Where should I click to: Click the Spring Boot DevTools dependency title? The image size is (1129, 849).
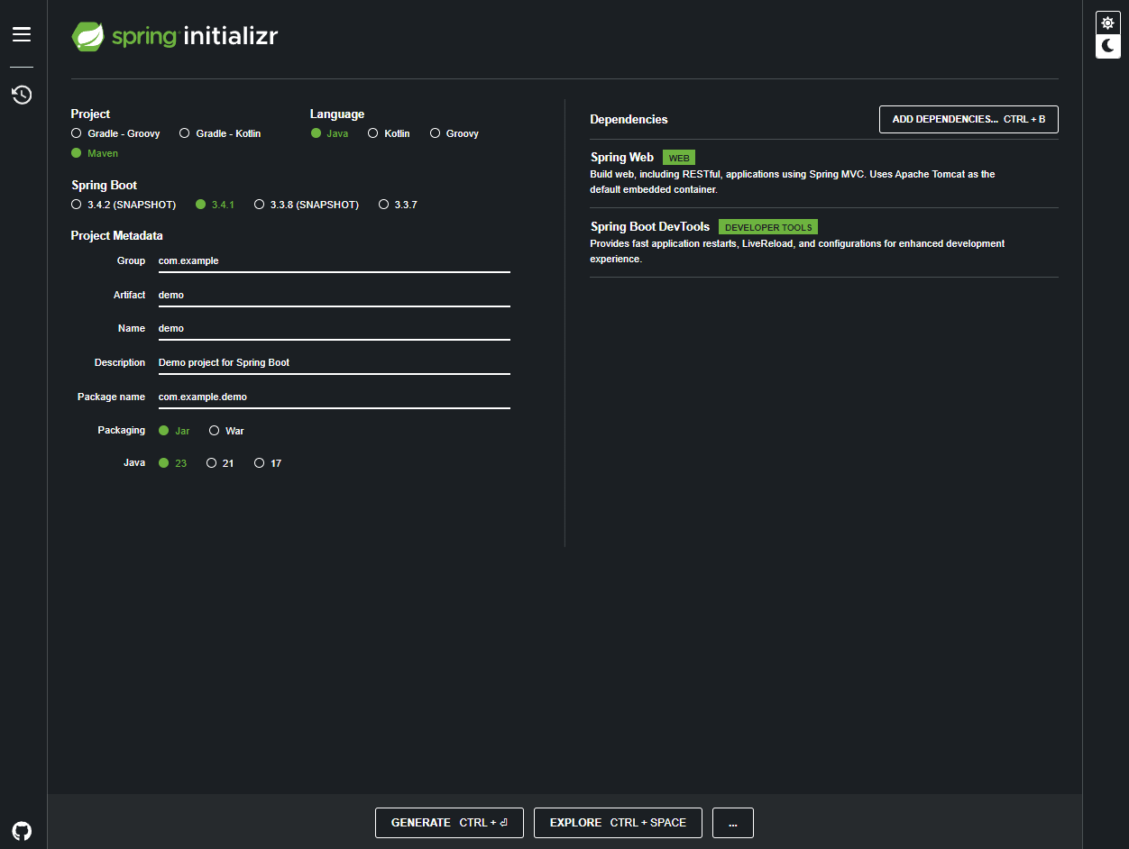point(650,227)
